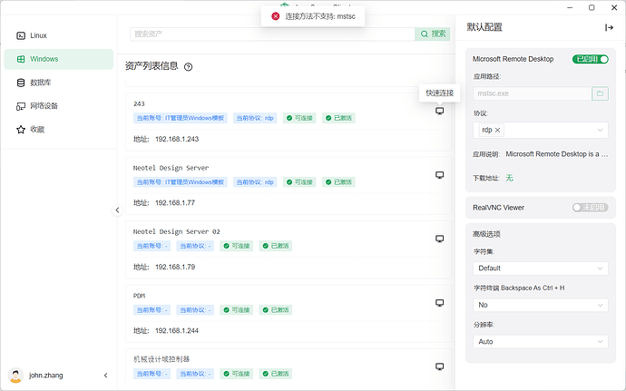Image resolution: width=626 pixels, height=391 pixels.
Task: Click 可连接 status tag of asset 243
Action: 299,118
